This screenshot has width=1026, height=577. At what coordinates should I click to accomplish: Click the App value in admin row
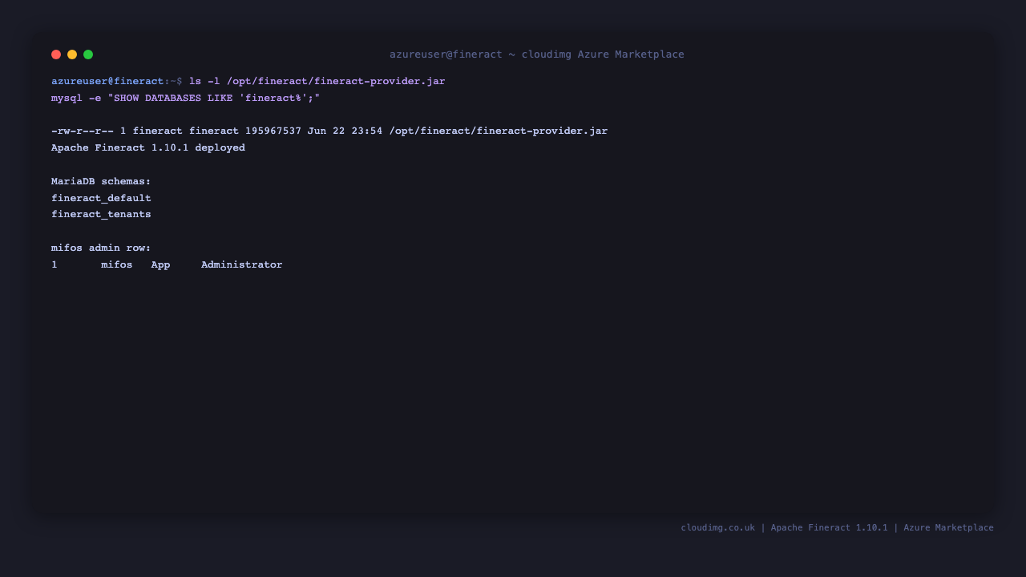(x=160, y=264)
